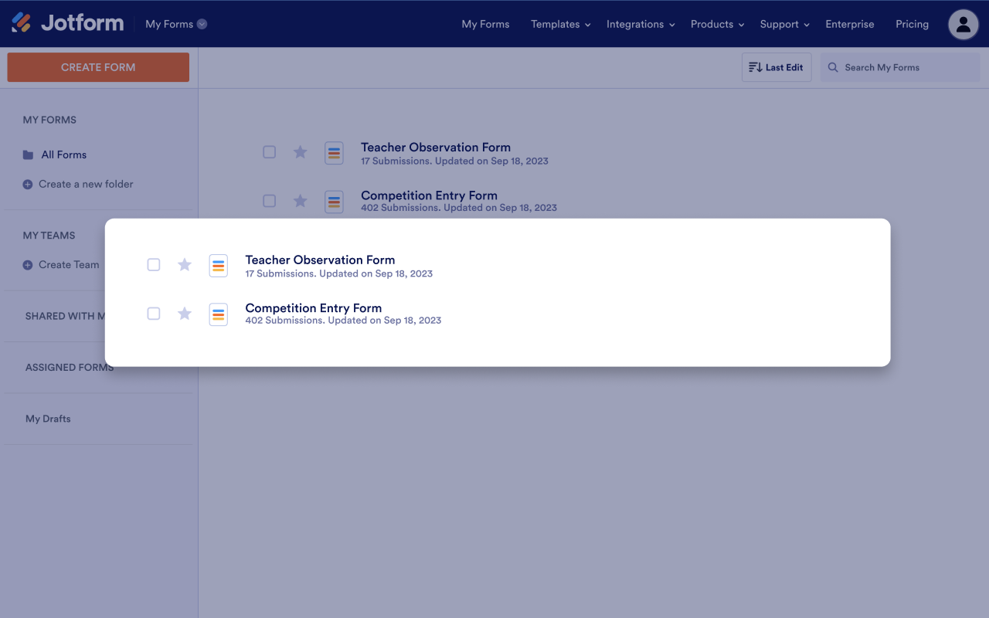Screen dimensions: 989x618
Task: Click the search magnifier icon
Action: point(833,67)
